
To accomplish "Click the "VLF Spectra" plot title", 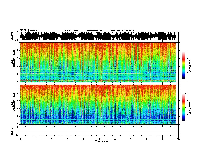I will click(29, 30).
